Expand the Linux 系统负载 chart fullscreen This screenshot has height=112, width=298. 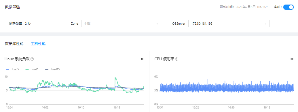[x=142, y=59]
